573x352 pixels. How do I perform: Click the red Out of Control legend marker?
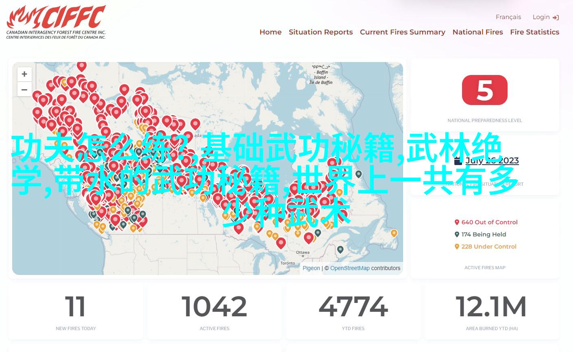[x=457, y=222]
